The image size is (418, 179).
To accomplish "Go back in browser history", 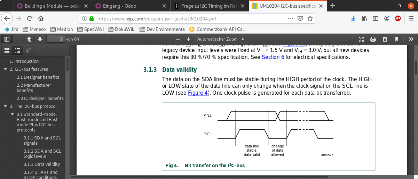I will coord(8,18).
